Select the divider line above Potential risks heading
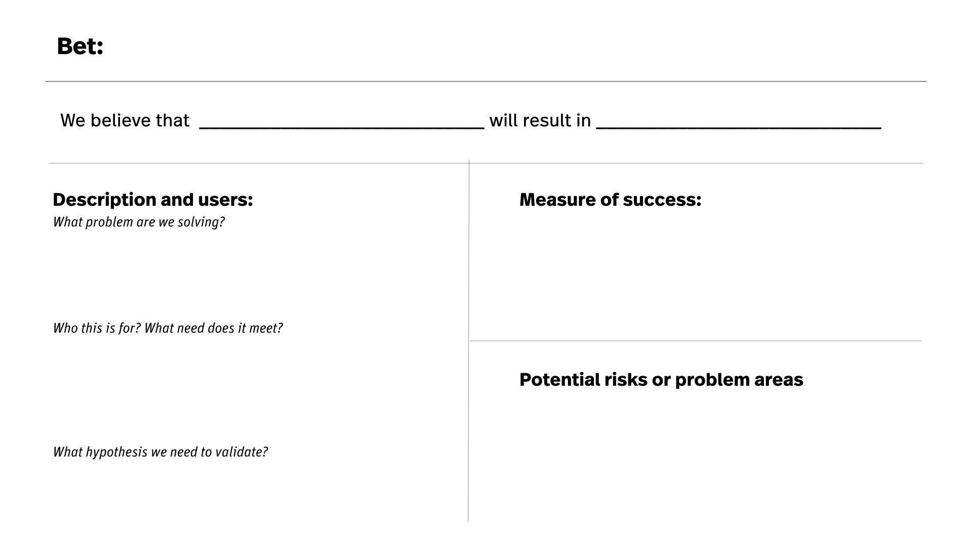 coord(696,341)
